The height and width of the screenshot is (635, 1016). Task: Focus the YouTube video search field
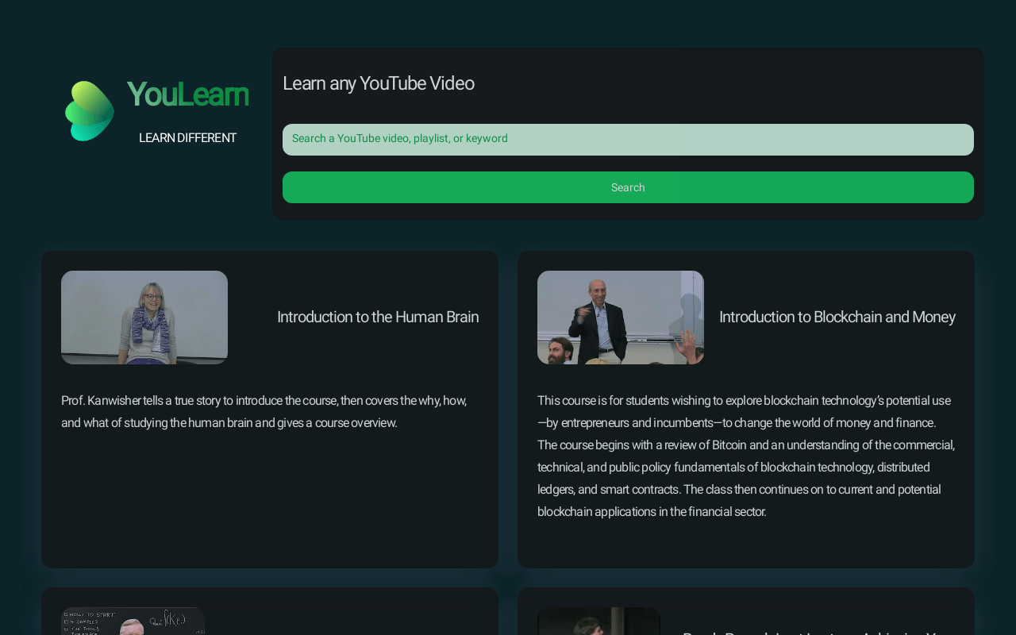point(628,140)
